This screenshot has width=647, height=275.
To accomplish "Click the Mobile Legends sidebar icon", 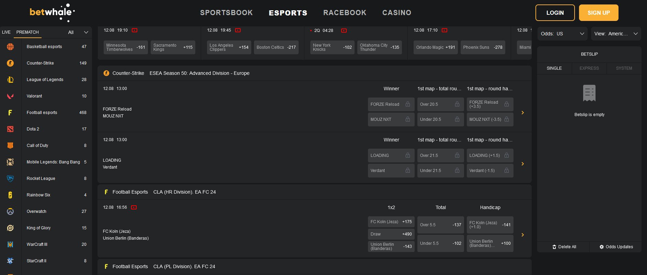I will coord(10,162).
